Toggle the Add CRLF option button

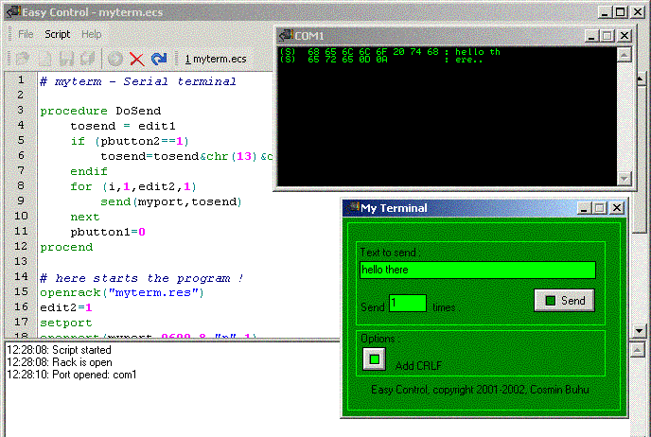[x=374, y=358]
